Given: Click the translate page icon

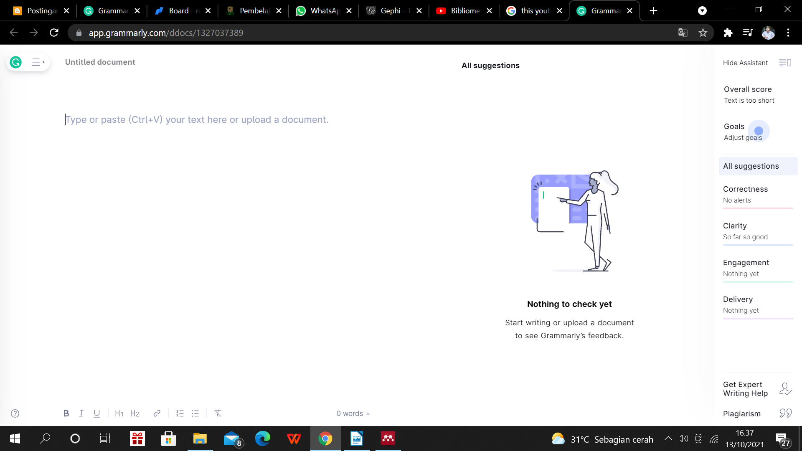Looking at the screenshot, I should pyautogui.click(x=683, y=33).
